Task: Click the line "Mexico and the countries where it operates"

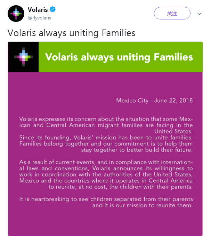Action: (x=106, y=181)
